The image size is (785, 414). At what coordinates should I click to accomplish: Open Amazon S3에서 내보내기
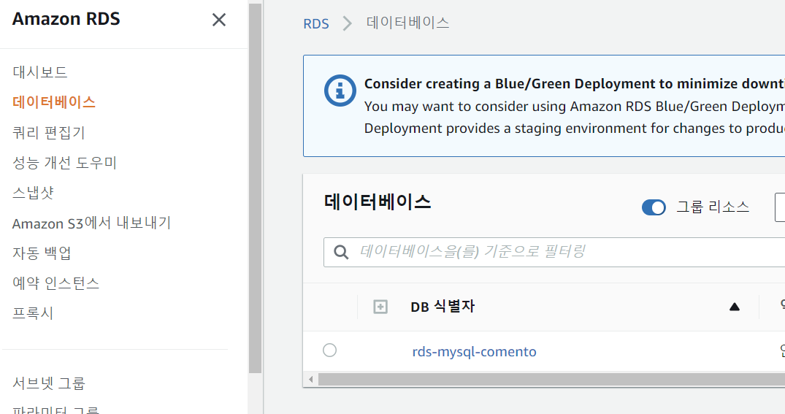coord(91,223)
